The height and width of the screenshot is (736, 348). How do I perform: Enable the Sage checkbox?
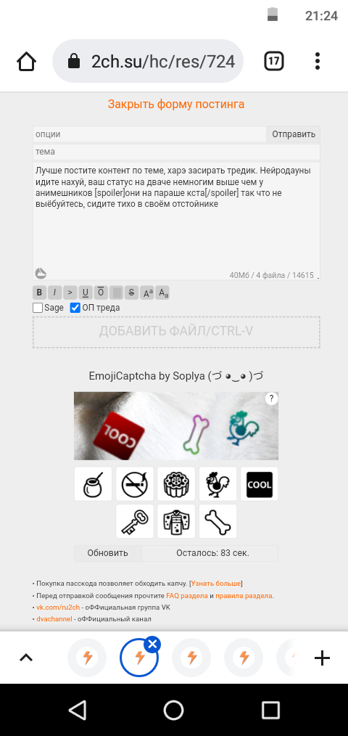pos(38,308)
